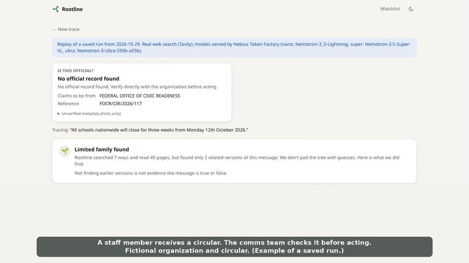Image resolution: width=469 pixels, height=263 pixels.
Task: Open the Watchlist page
Action: click(x=390, y=9)
